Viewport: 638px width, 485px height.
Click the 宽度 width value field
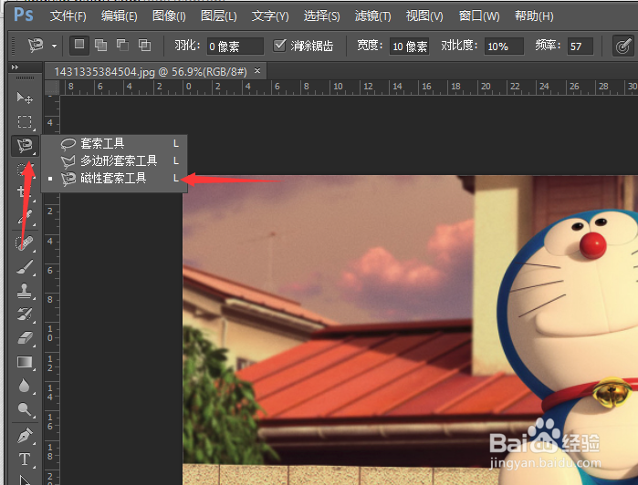[409, 46]
